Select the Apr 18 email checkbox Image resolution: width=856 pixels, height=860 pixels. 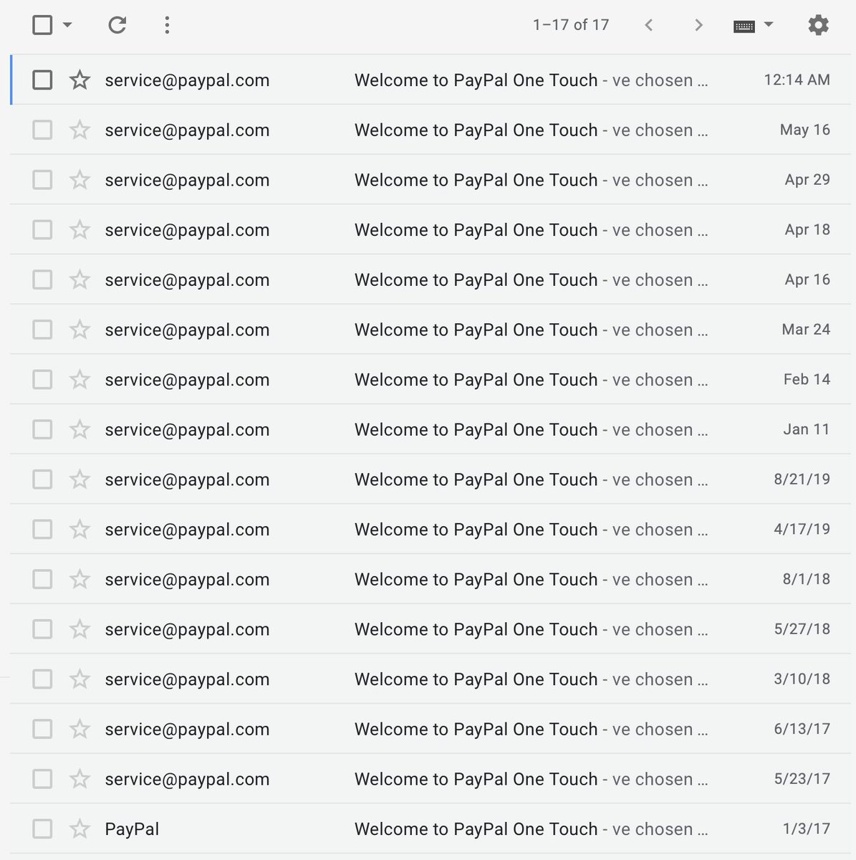point(42,229)
